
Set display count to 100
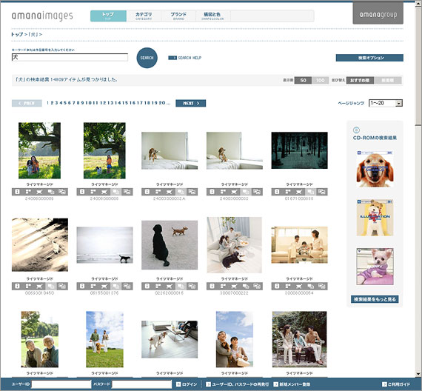tap(321, 80)
